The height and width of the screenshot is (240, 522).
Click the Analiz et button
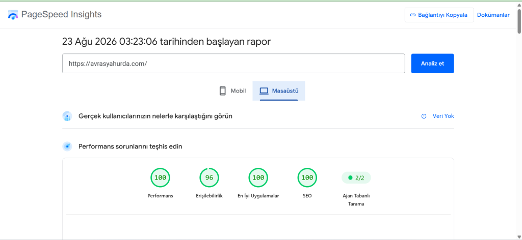pyautogui.click(x=432, y=64)
